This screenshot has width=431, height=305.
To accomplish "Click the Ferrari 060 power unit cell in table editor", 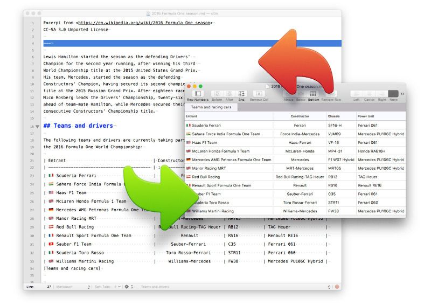I will (381, 203).
